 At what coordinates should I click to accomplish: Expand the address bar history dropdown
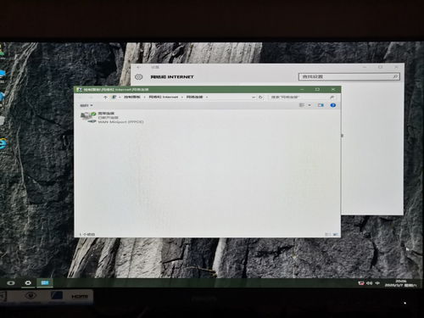pos(254,97)
